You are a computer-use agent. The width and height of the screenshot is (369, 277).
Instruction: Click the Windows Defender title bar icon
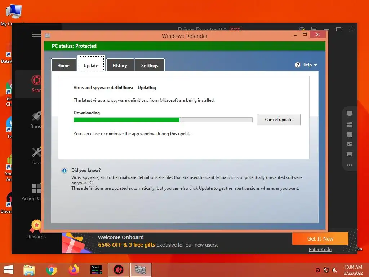[x=47, y=35]
